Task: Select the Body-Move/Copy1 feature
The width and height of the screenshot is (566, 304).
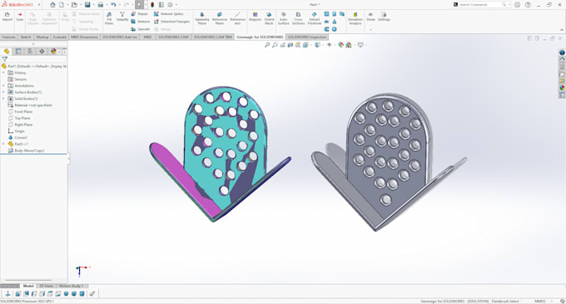Action: (29, 151)
